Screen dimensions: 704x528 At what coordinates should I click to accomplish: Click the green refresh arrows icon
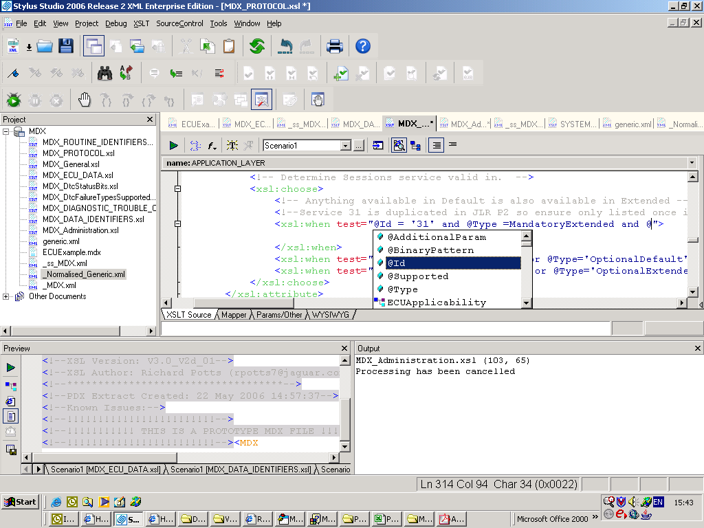tap(257, 46)
